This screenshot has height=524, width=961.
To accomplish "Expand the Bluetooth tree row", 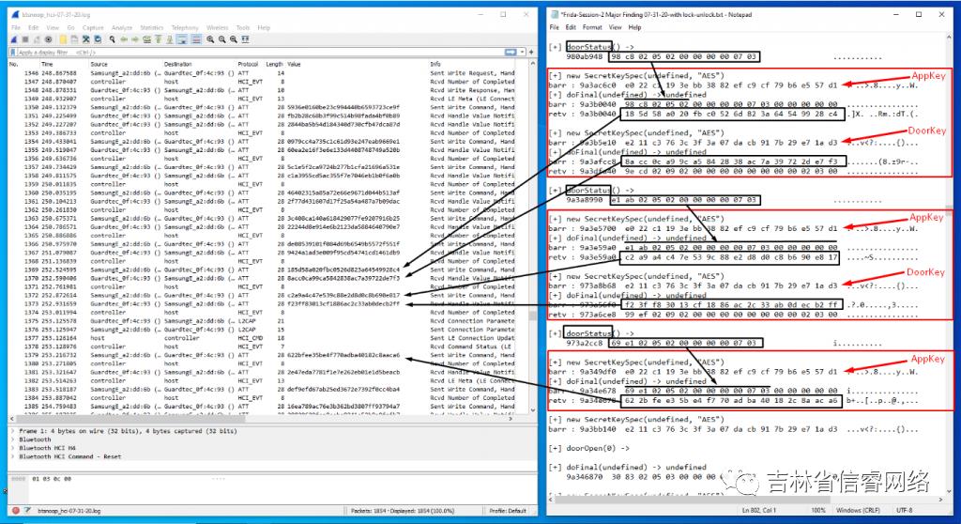I will point(13,439).
